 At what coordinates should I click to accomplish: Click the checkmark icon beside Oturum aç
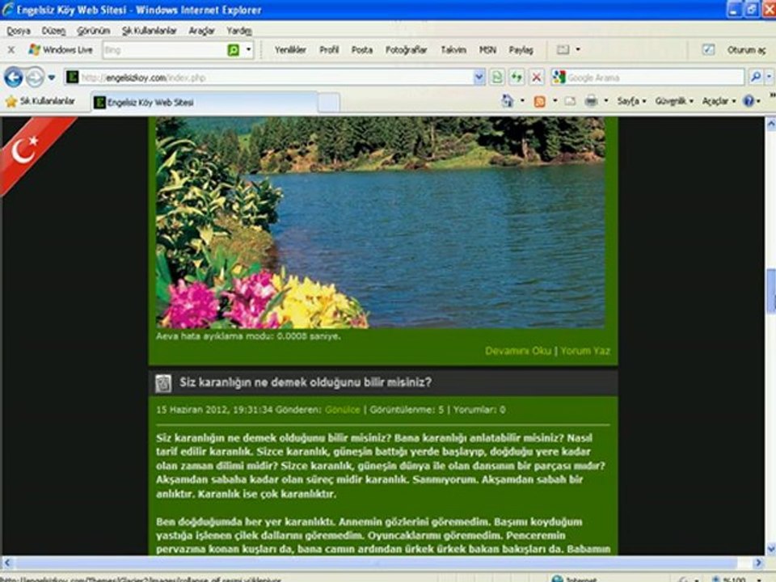click(708, 49)
